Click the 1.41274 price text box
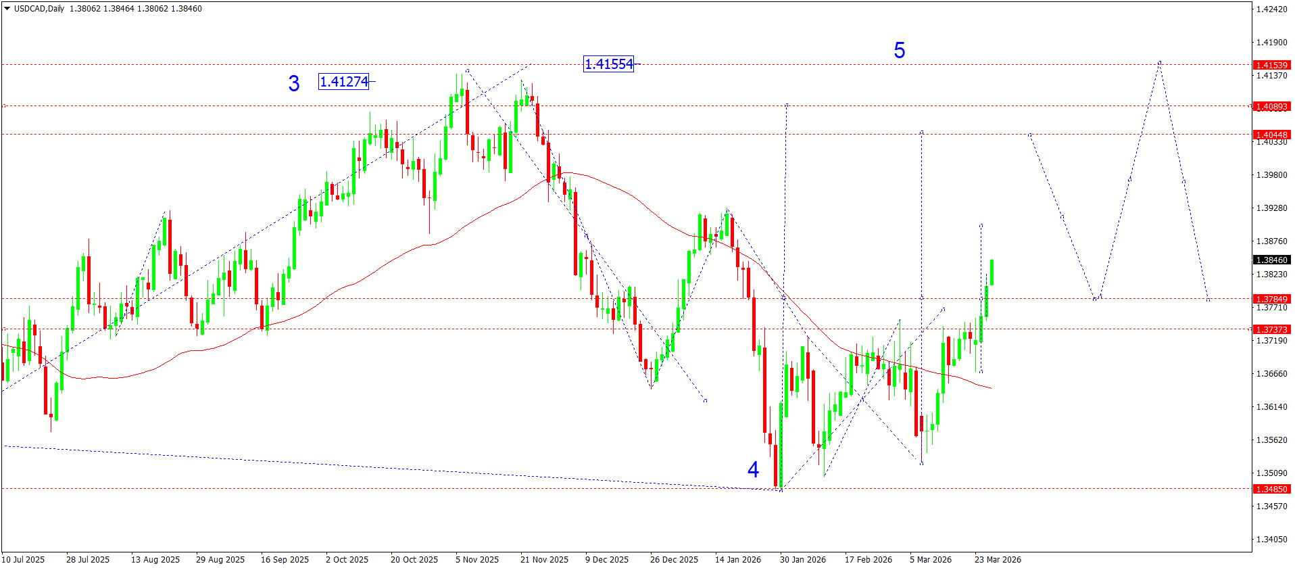Viewport: 1295px width, 568px height. (344, 82)
